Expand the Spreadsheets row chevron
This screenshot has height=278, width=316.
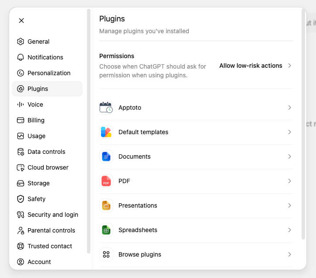click(x=290, y=230)
